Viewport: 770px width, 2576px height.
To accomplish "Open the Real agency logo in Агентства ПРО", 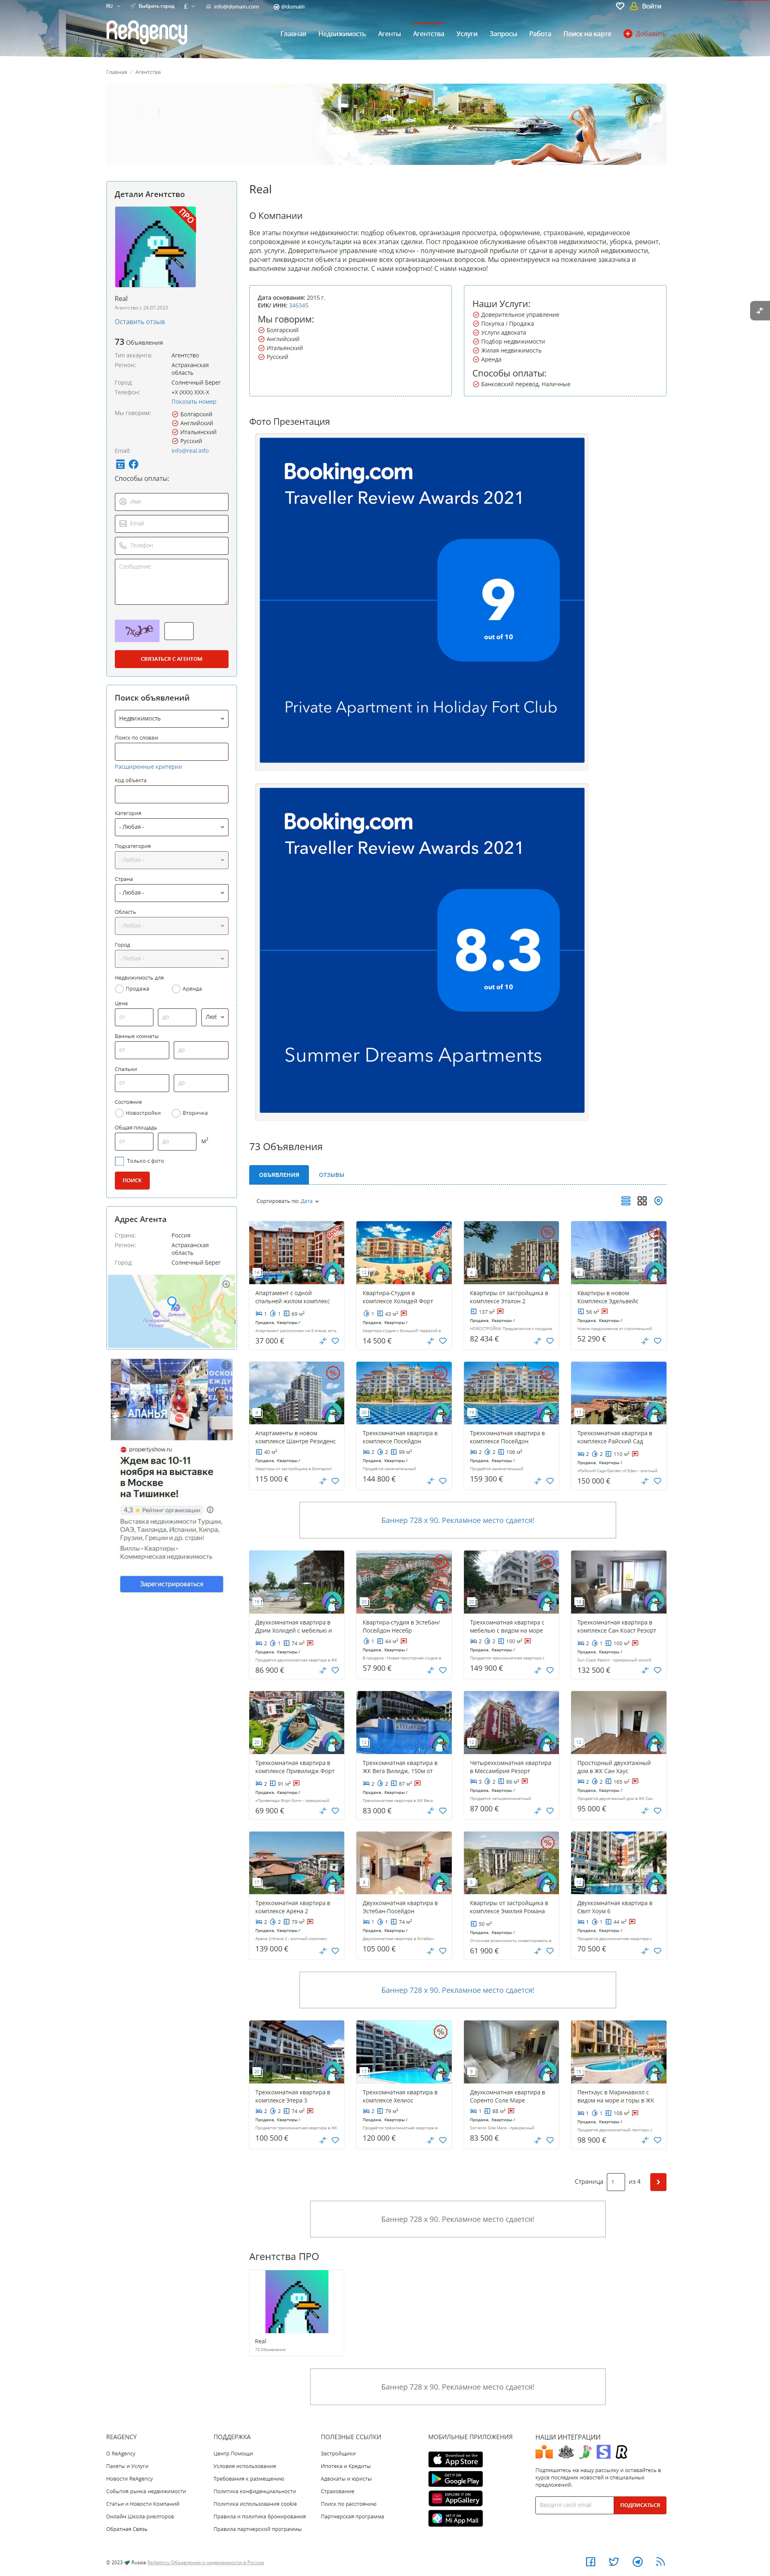I will click(297, 2302).
